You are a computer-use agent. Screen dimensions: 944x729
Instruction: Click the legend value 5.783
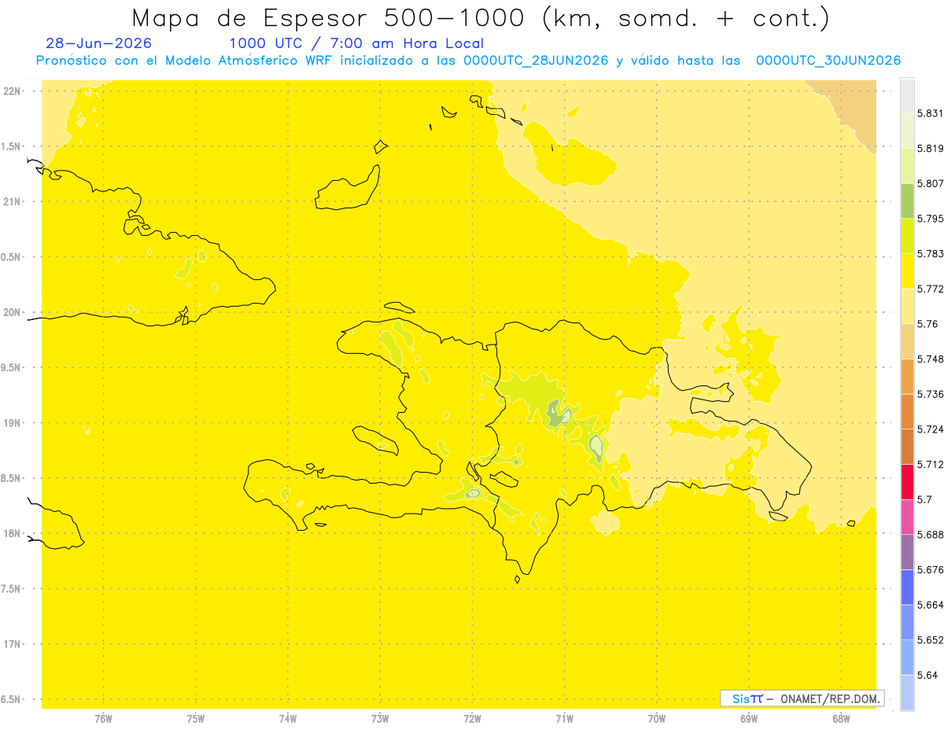(931, 254)
